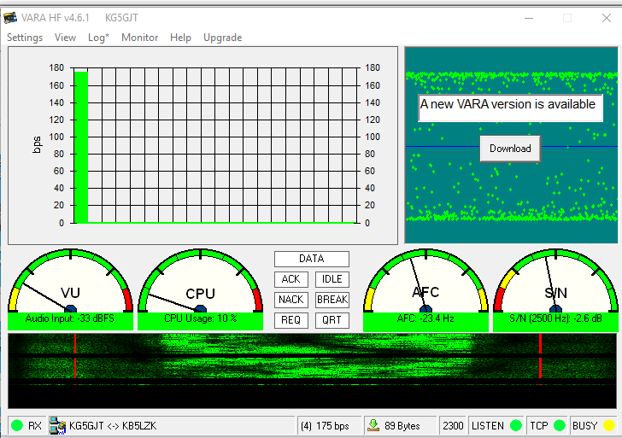Click the constellation diagram panel

coord(511,145)
